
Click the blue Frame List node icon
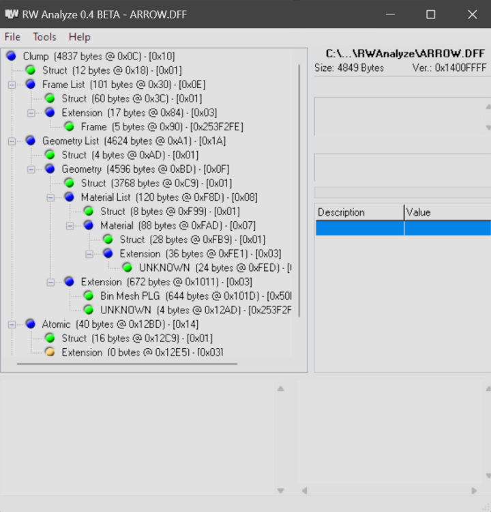(30, 85)
